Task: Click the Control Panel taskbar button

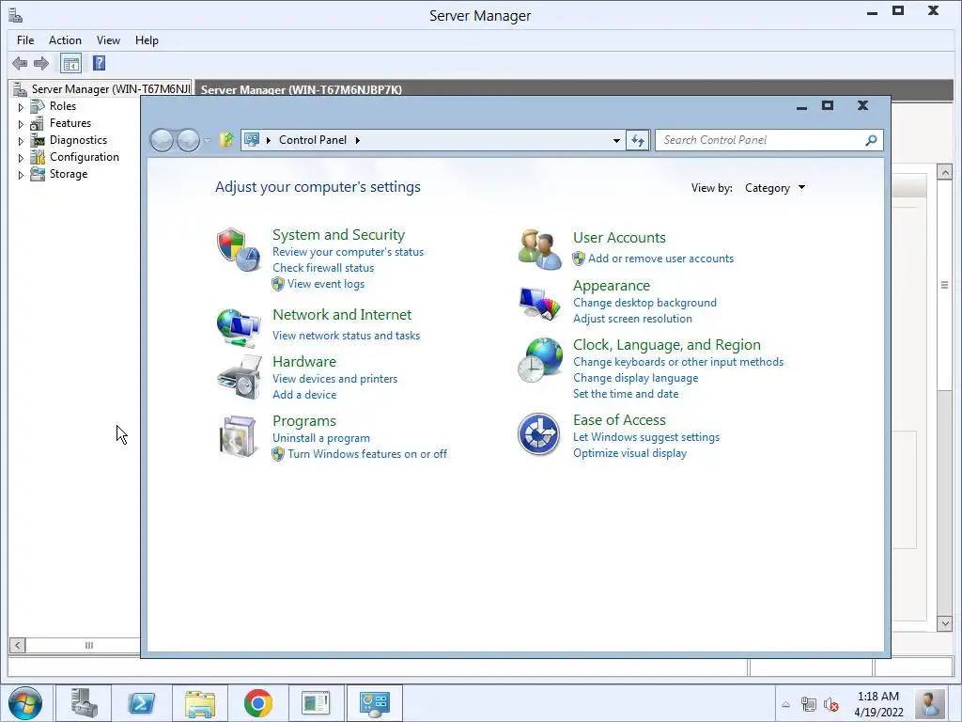Action: [x=375, y=703]
